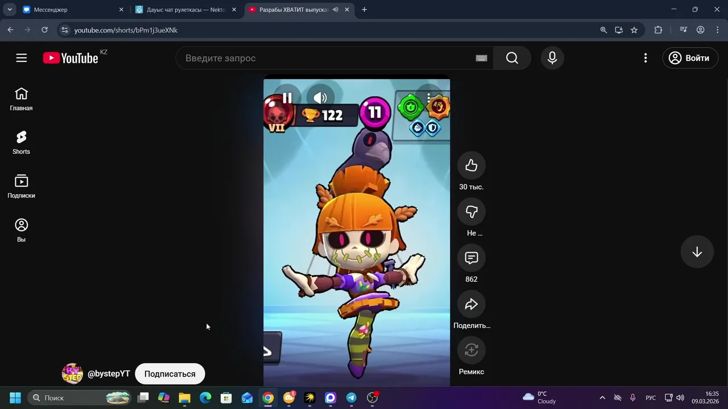This screenshot has width=728, height=409.
Task: Open Task View on the taskbar
Action: coord(143,398)
